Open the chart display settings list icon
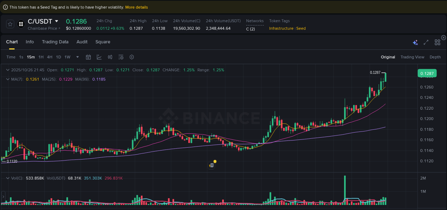 point(121,57)
